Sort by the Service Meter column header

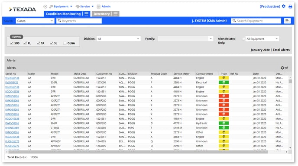point(181,73)
